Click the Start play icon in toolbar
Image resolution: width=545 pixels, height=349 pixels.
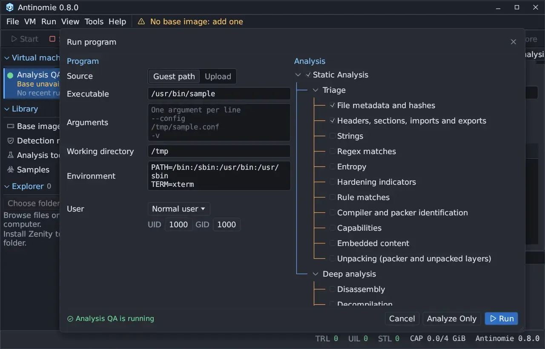coord(14,39)
